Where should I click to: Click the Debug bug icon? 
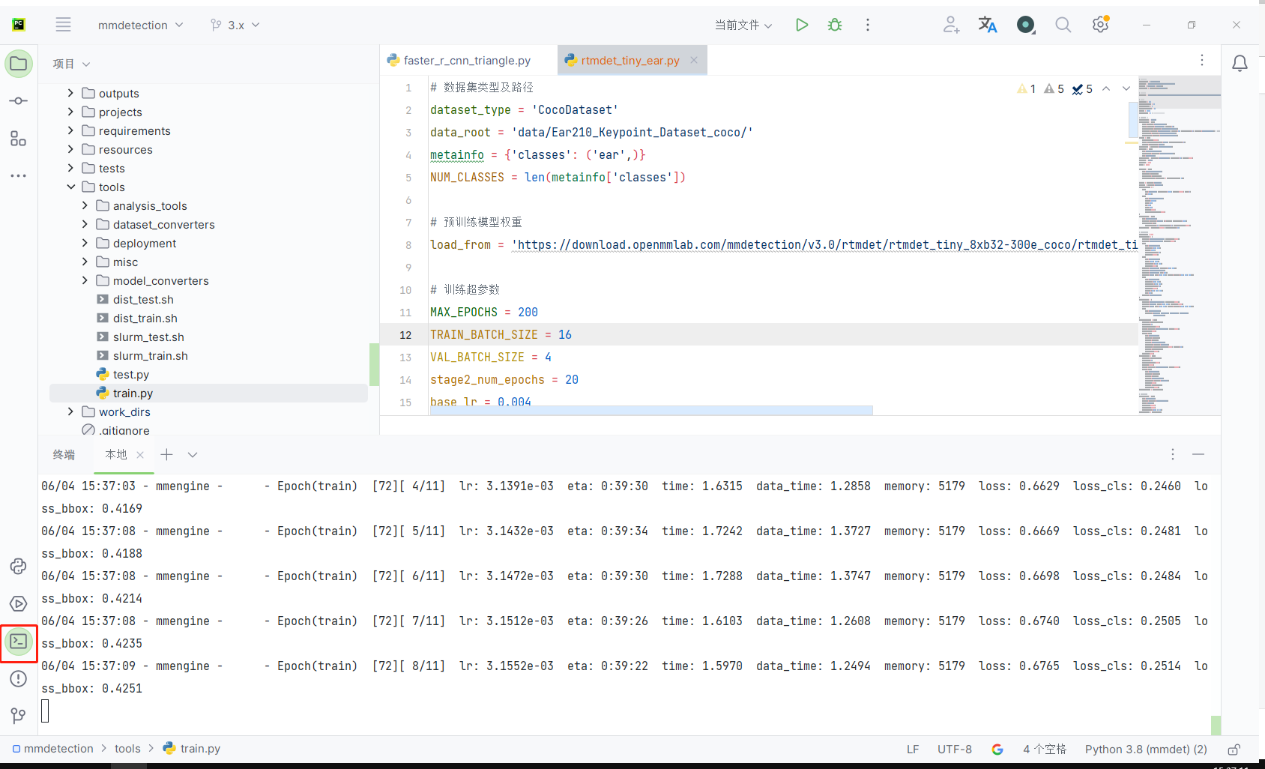pyautogui.click(x=834, y=25)
